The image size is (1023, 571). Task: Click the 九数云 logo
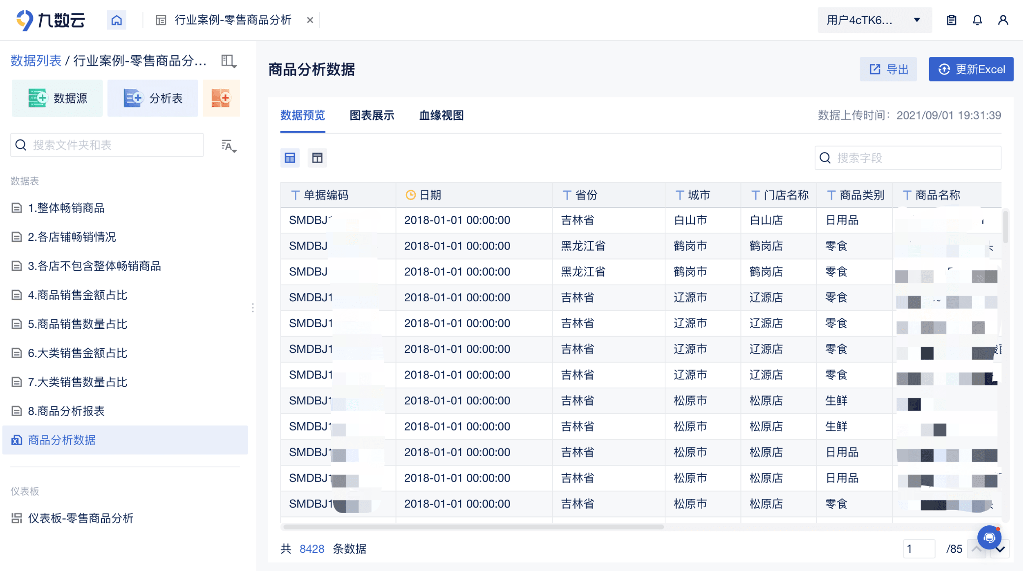pos(50,20)
